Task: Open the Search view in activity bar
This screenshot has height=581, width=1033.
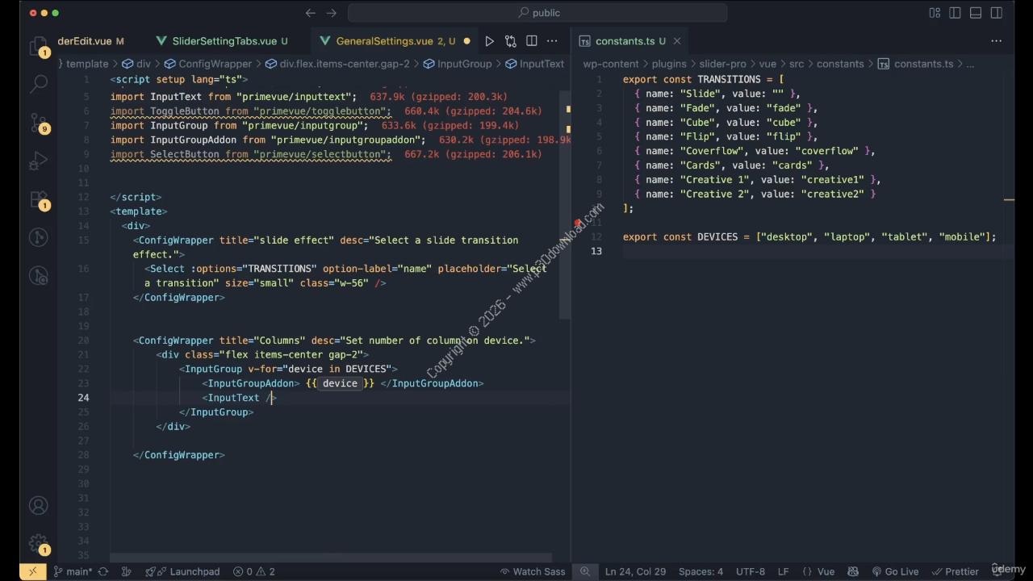Action: [x=38, y=83]
